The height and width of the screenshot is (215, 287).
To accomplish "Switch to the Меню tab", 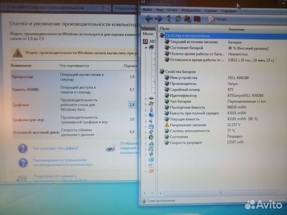I will pos(148,34).
